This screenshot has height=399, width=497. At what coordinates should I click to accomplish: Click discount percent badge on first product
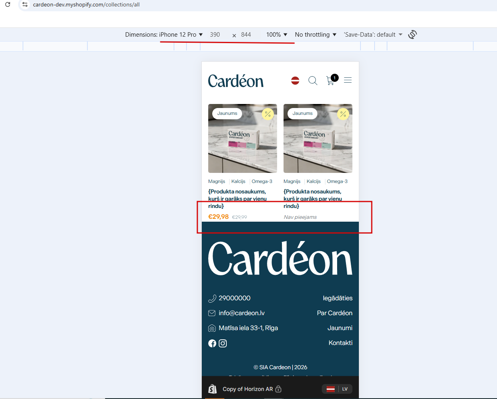pyautogui.click(x=268, y=114)
